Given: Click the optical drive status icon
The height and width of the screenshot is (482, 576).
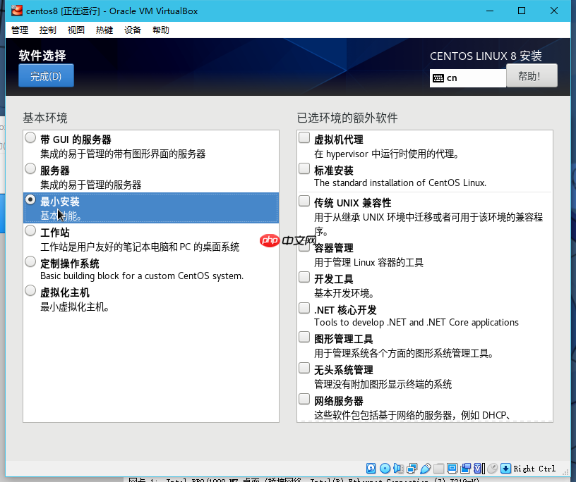Looking at the screenshot, I should tap(385, 467).
